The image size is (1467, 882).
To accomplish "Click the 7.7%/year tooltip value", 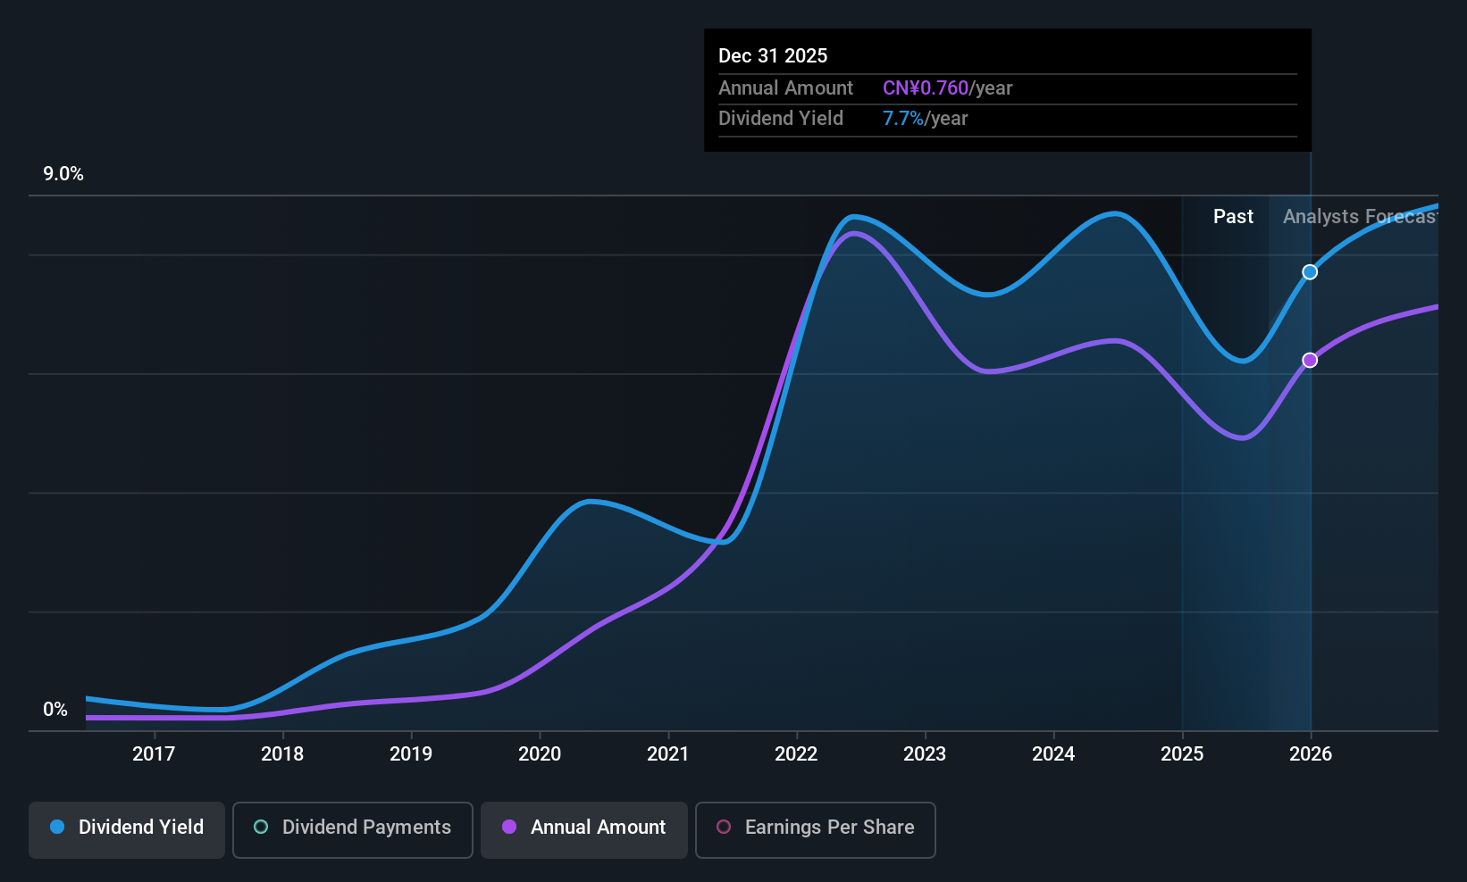I will (926, 119).
